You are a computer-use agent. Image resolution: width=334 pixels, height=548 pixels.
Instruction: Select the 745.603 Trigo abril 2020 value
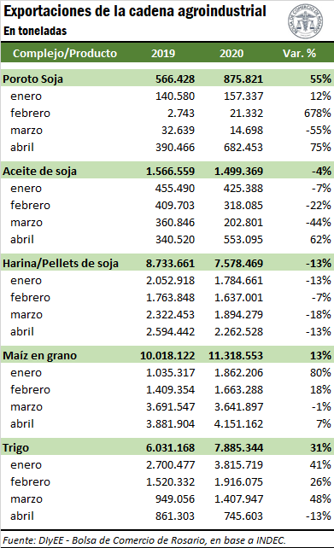(243, 516)
